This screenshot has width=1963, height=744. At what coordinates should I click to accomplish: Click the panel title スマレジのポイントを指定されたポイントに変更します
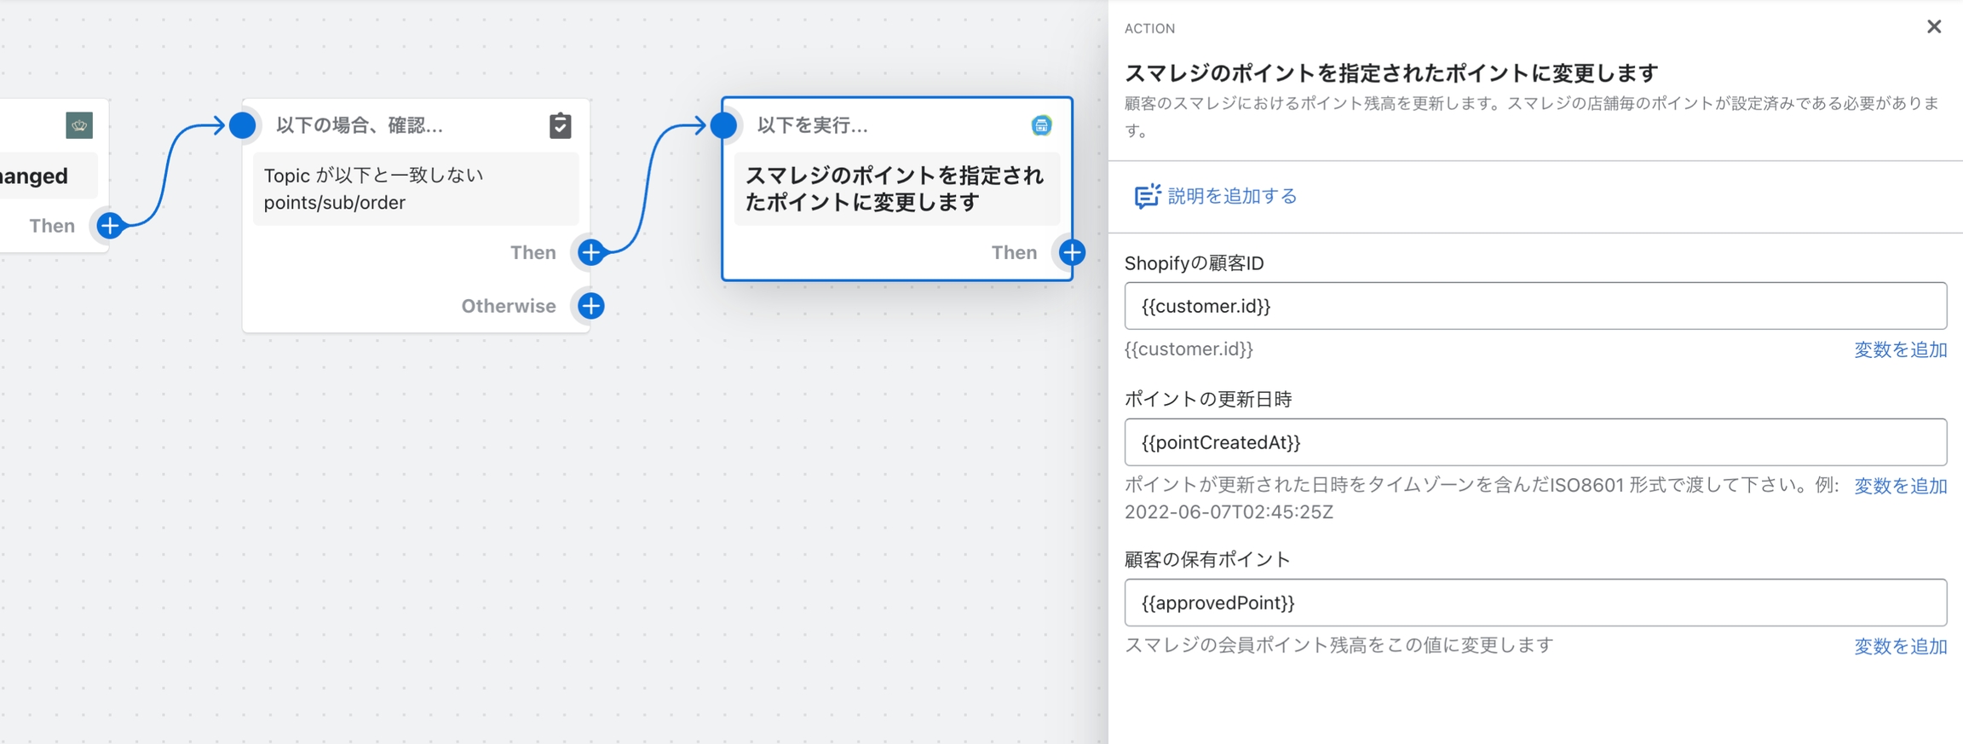(1391, 73)
